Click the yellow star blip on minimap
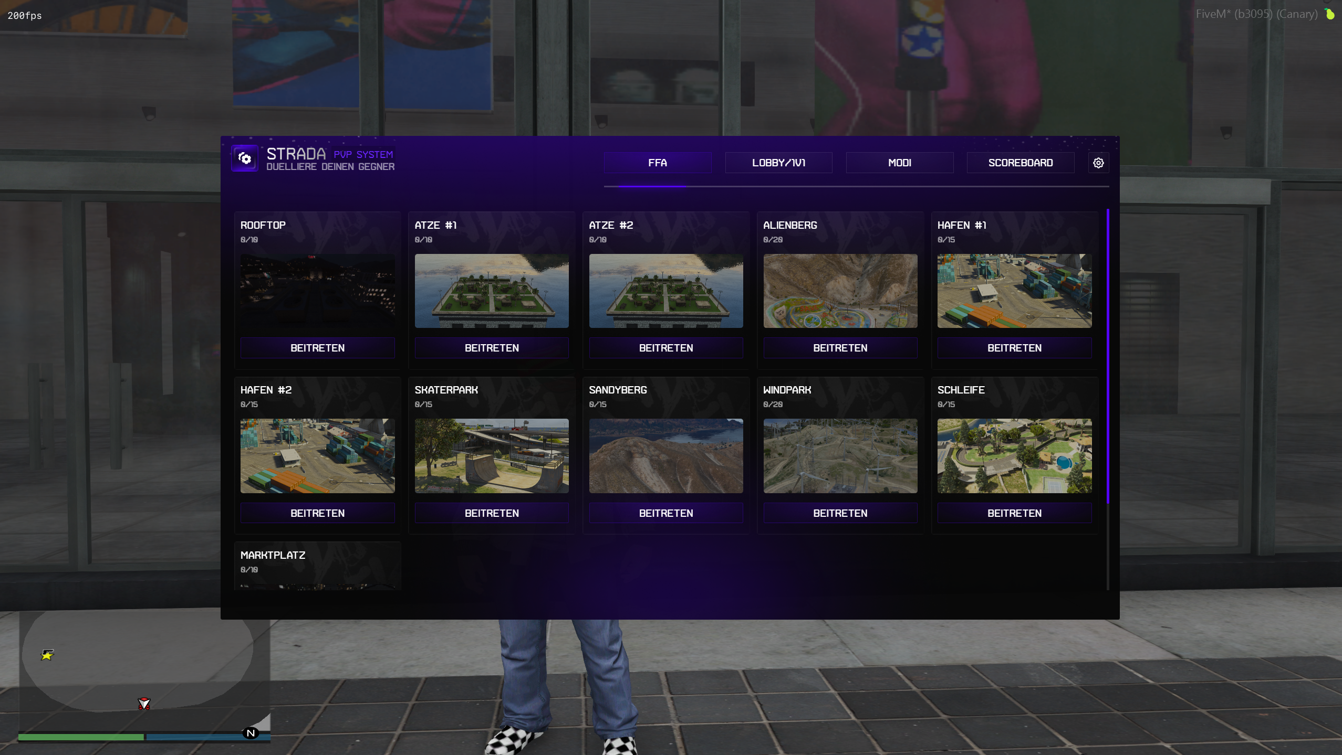The image size is (1342, 755). [47, 654]
